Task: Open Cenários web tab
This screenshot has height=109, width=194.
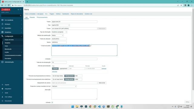Action: [x=88, y=14]
